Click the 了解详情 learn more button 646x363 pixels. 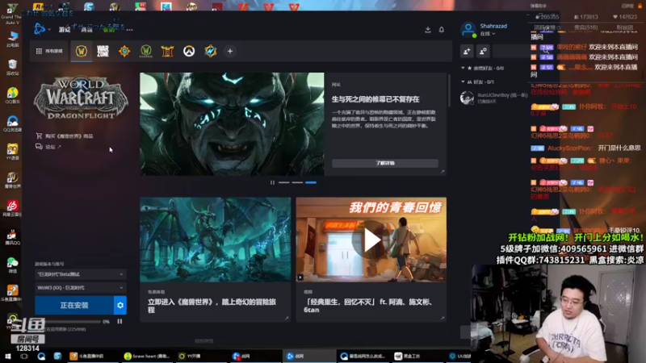pyautogui.click(x=385, y=164)
